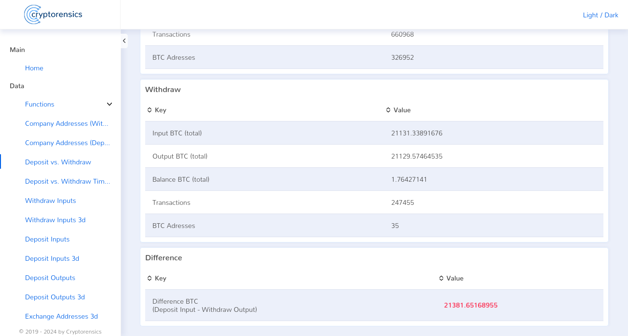
Task: Open Withdraw Inputs view
Action: (x=51, y=201)
